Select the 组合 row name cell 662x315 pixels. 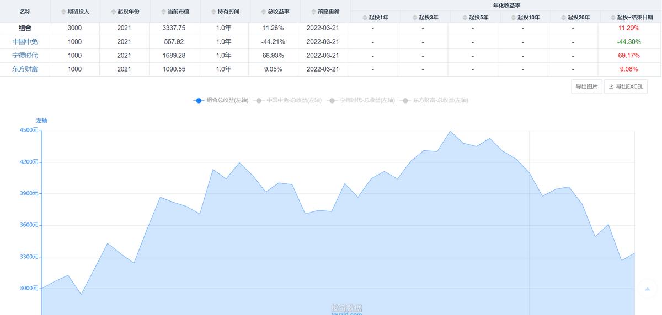(25, 28)
